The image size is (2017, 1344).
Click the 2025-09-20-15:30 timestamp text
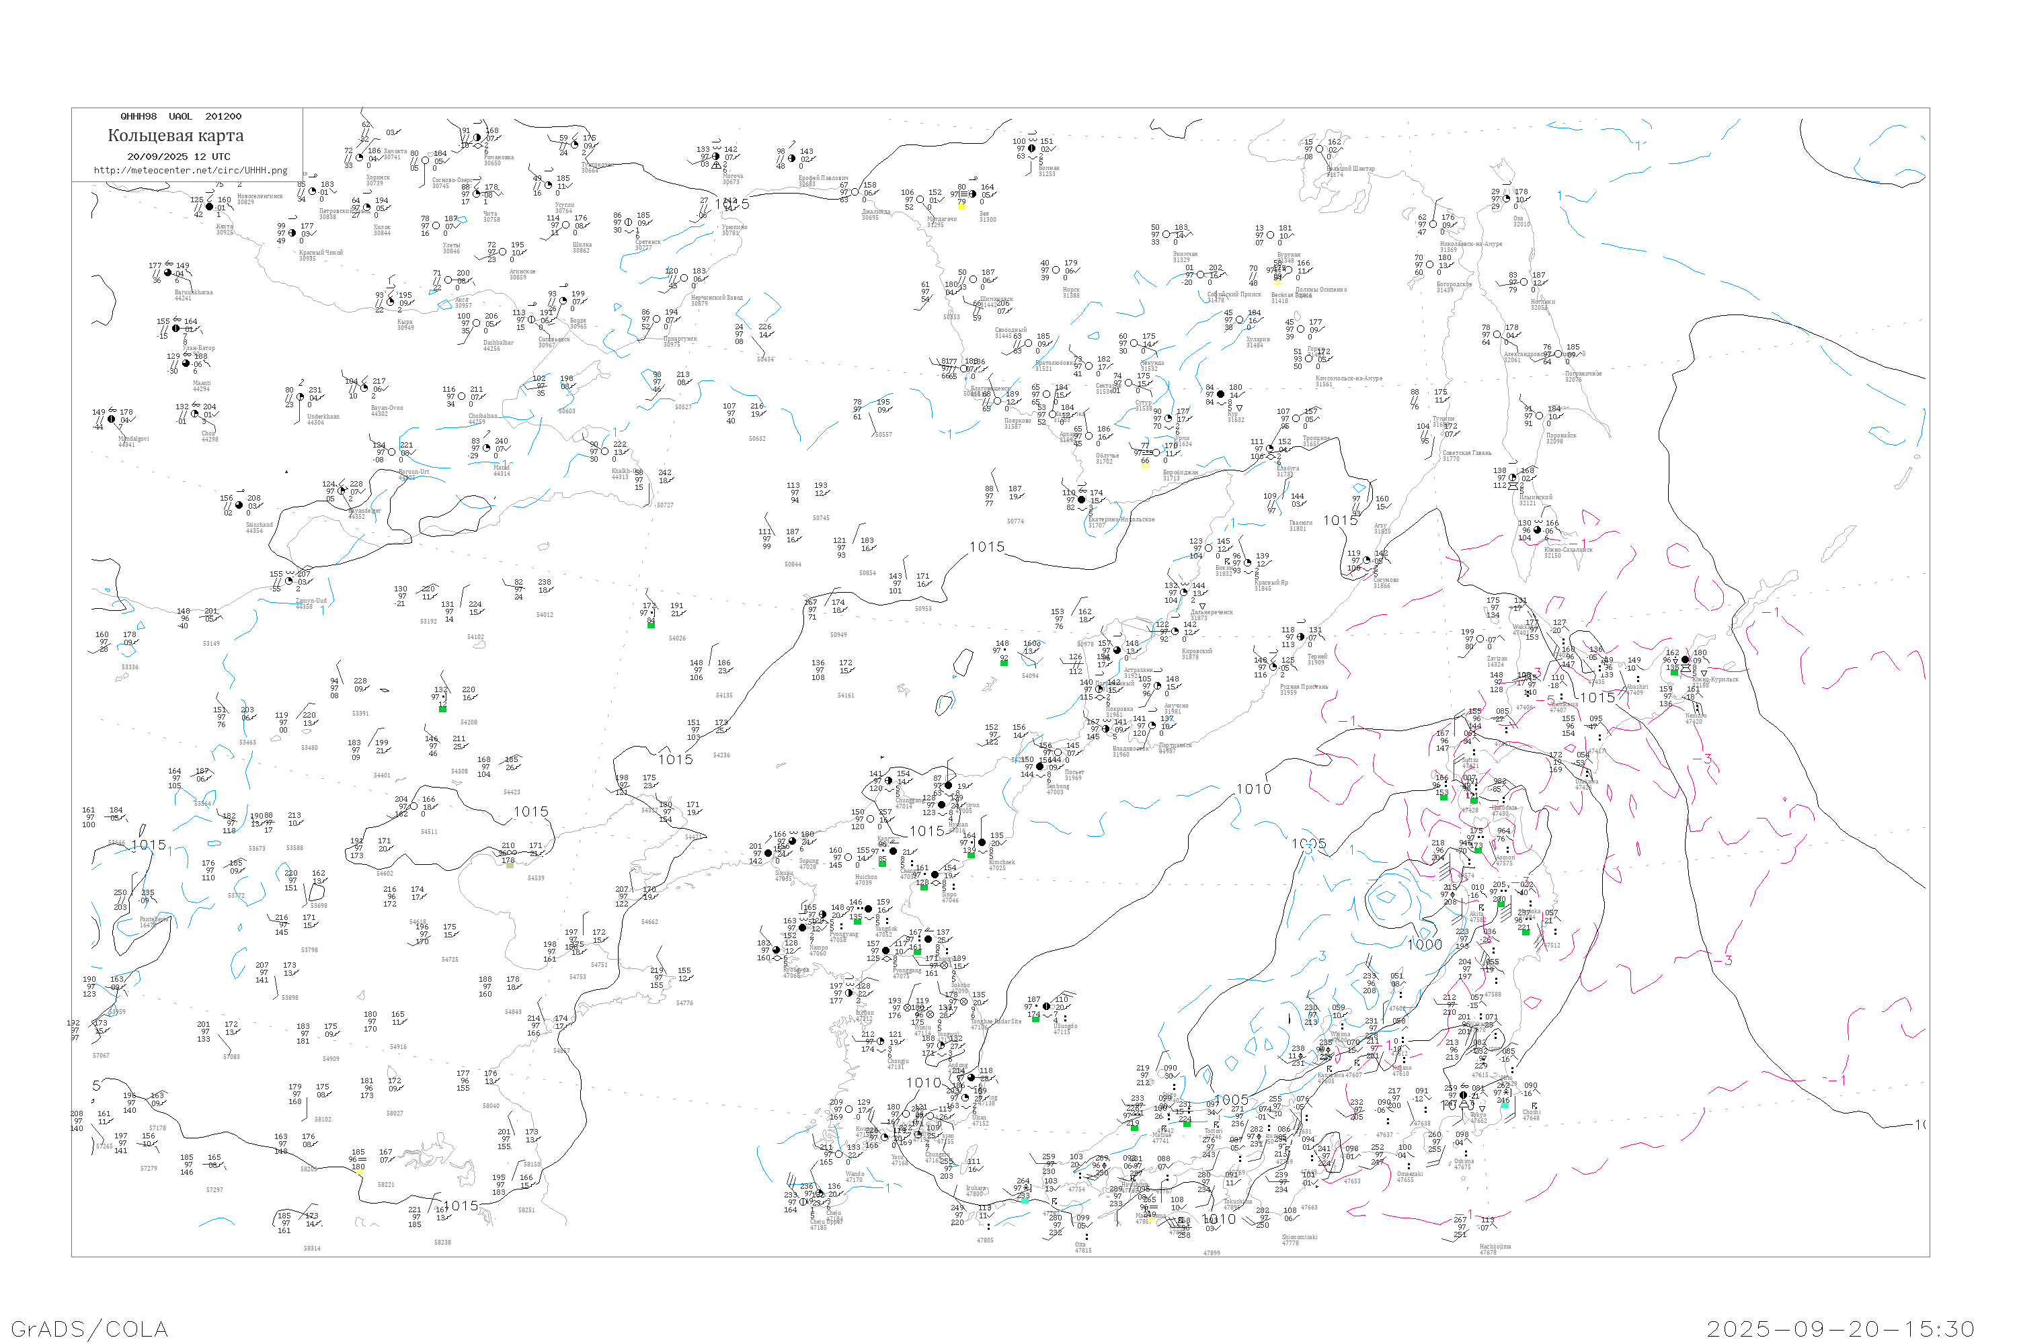click(1840, 1329)
